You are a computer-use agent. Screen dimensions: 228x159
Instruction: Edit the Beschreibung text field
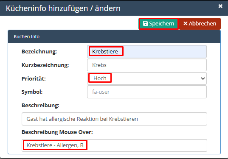click(114, 119)
